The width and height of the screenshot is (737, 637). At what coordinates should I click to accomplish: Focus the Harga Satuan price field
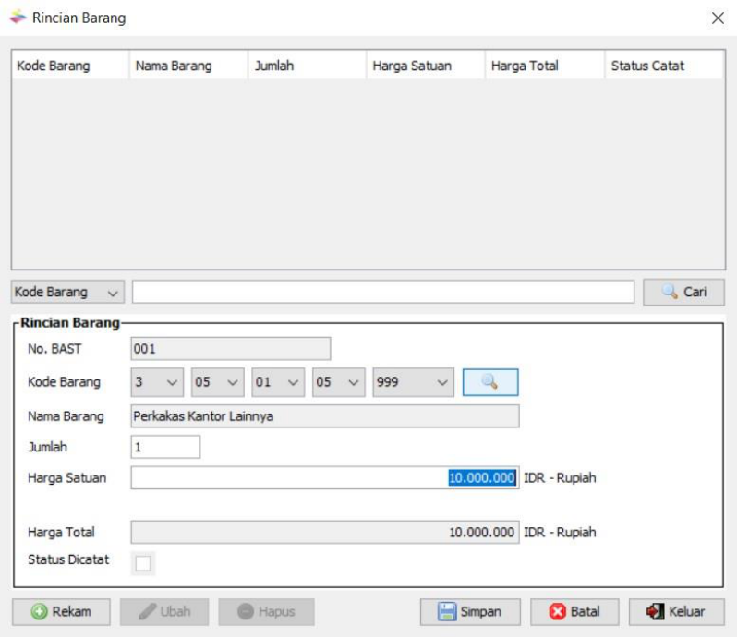(x=323, y=478)
